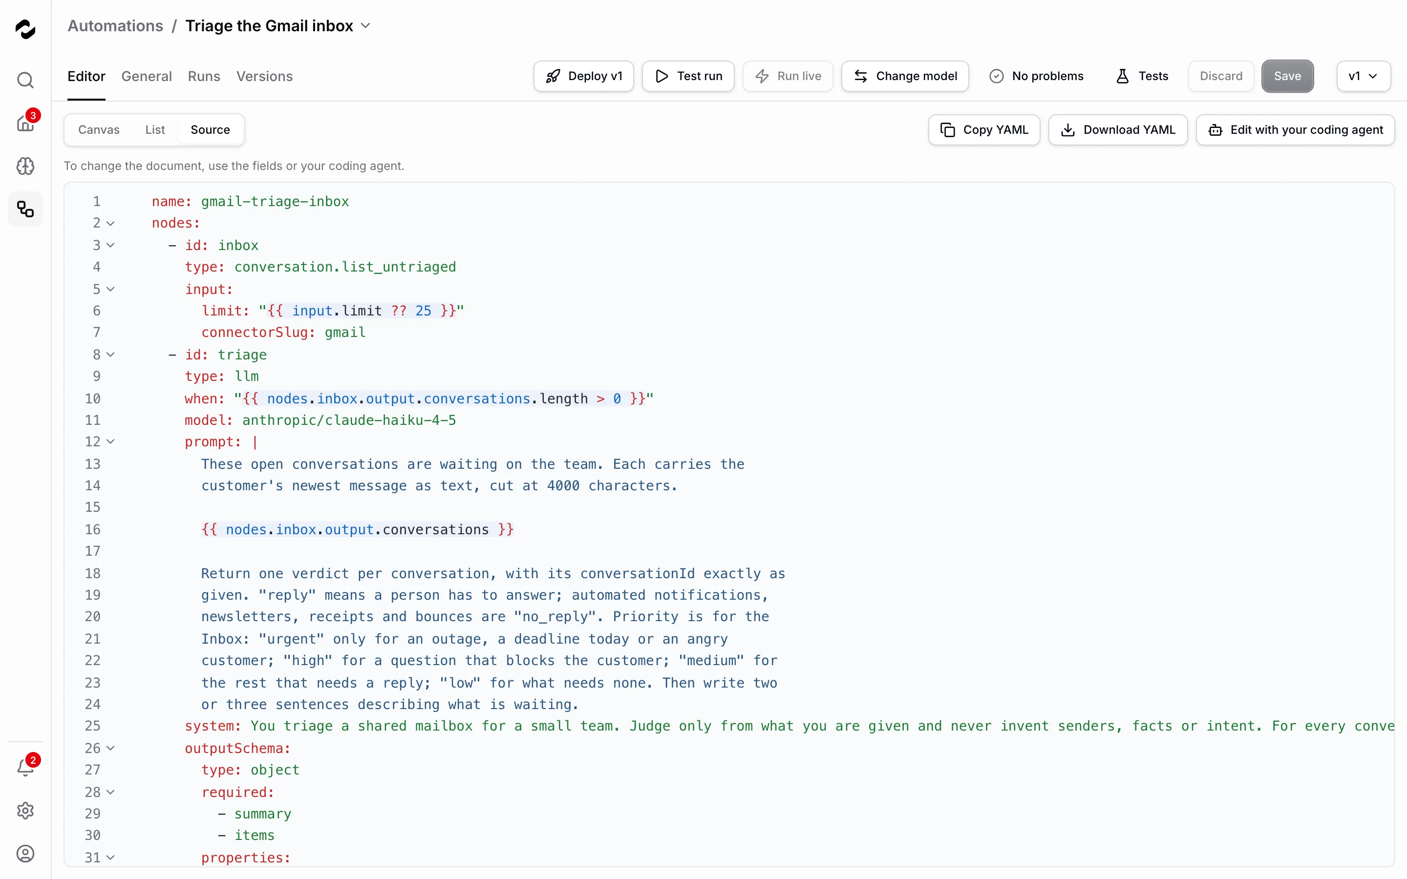Screen dimensions: 1407x879
Task: Go to Automations breadcrumb
Action: pos(115,26)
